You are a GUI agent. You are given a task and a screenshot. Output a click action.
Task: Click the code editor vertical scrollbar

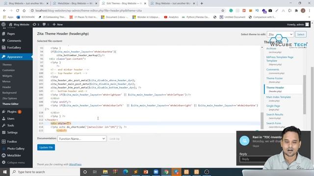click(262, 121)
